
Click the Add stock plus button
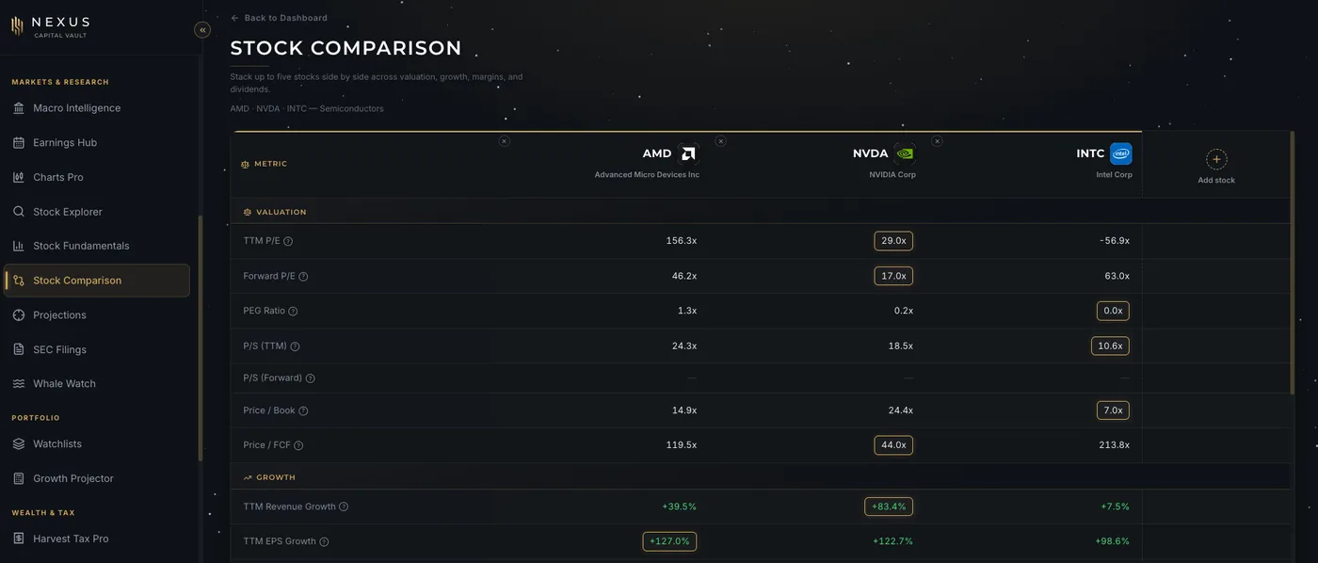1216,159
